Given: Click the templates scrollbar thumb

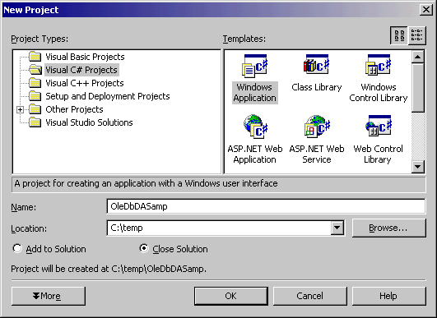Looking at the screenshot, I should coord(418,88).
